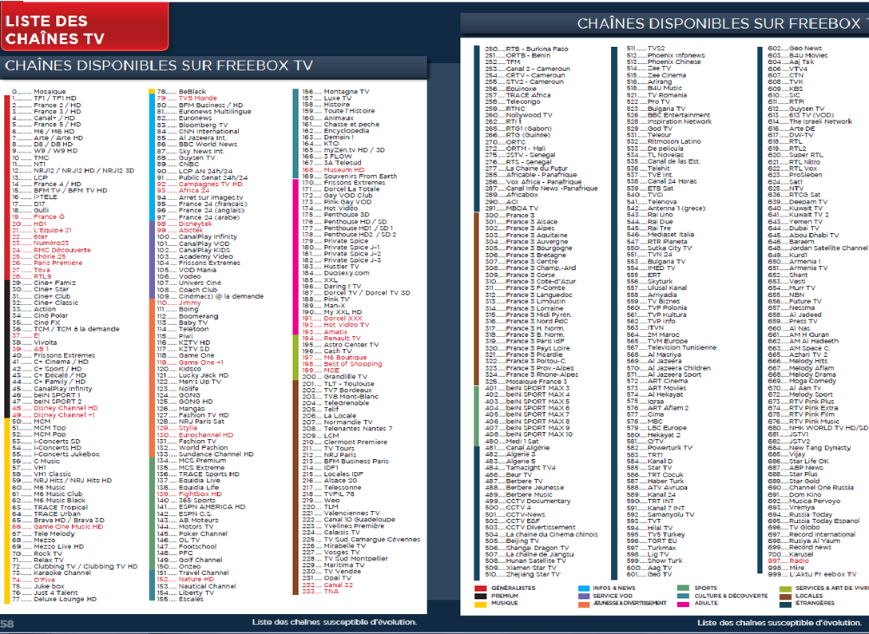Click the red entry 'Museum HD'
This screenshot has width=869, height=634.
pos(333,170)
